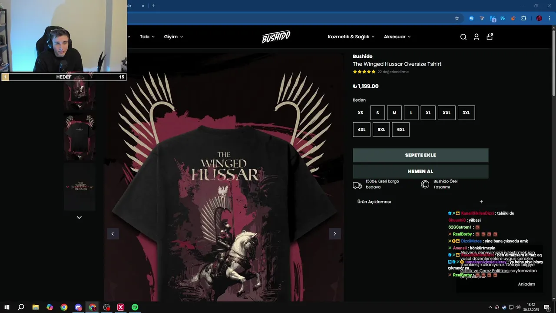Open the Windows Start menu
The height and width of the screenshot is (313, 556).
pyautogui.click(x=7, y=307)
